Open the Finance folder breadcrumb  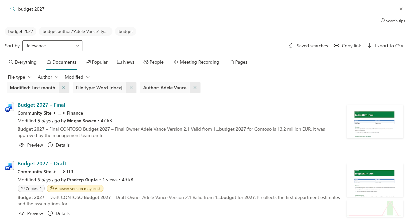tap(75, 113)
